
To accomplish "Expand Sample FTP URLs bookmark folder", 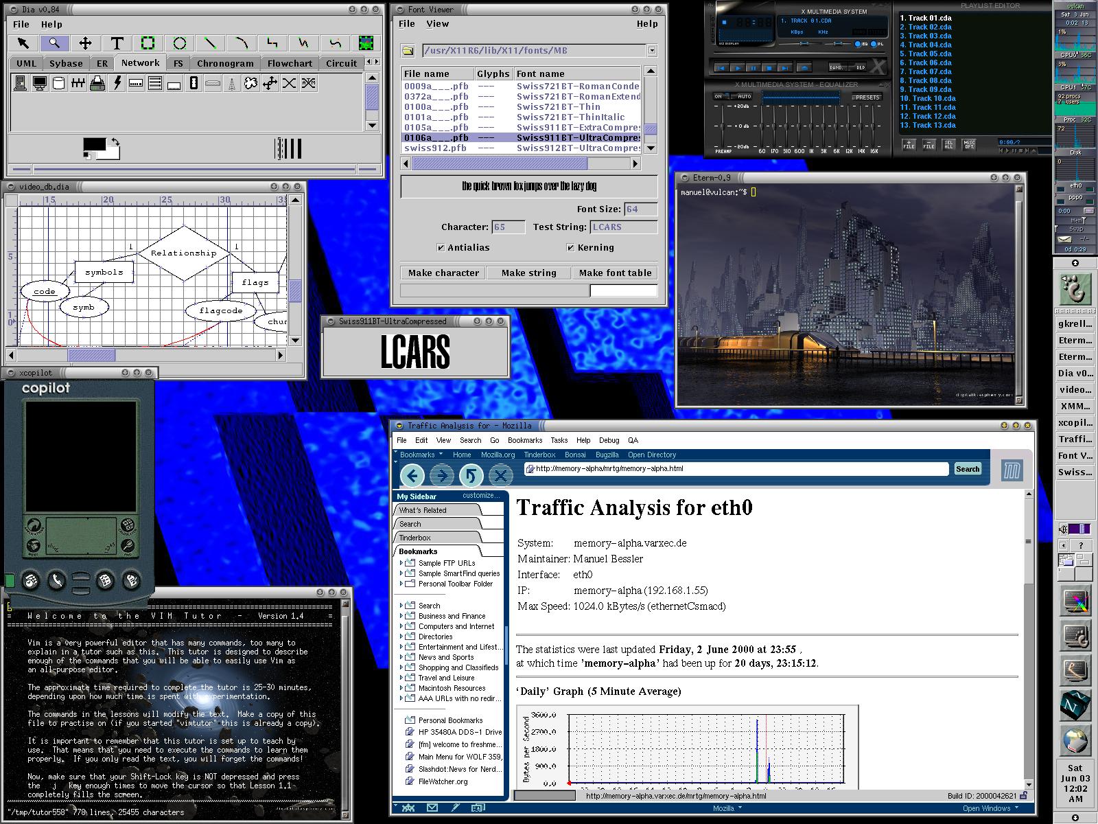I will point(402,563).
